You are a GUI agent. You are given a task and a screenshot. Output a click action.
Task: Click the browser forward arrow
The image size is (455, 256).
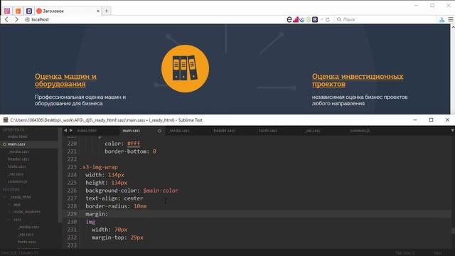point(16,19)
